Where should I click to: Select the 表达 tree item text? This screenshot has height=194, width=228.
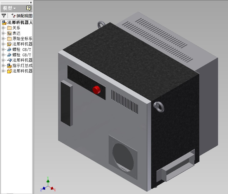coord(16,33)
